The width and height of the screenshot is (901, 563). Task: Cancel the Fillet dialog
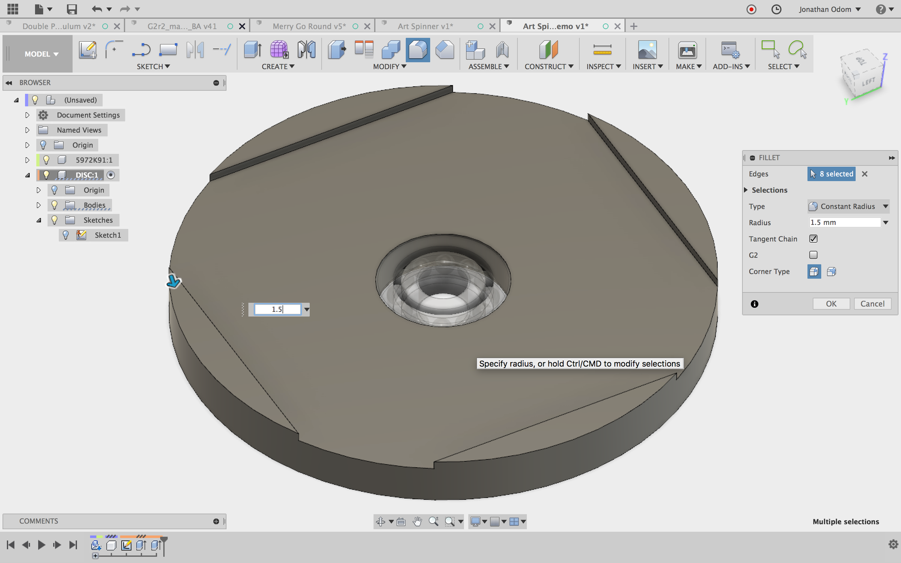(x=872, y=304)
